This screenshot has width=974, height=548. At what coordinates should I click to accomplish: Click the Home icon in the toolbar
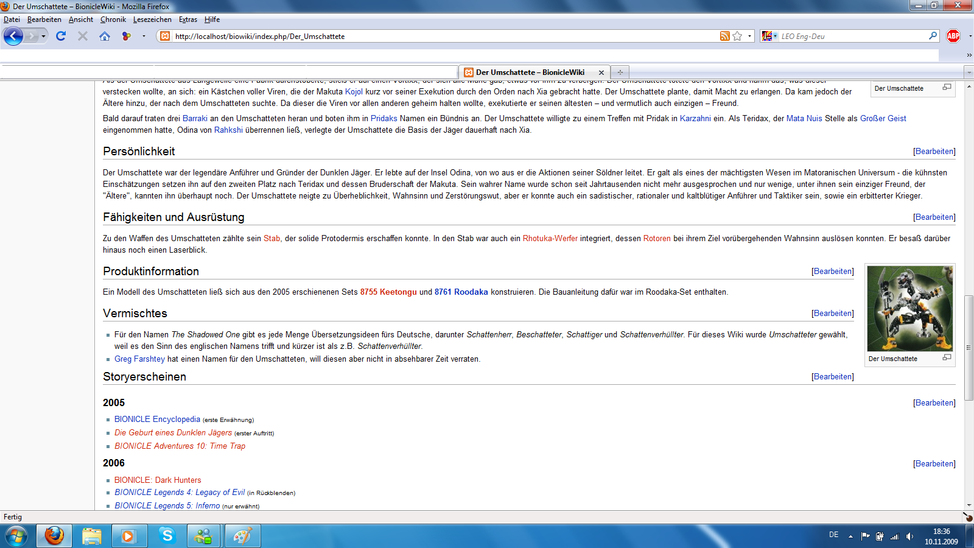[105, 36]
